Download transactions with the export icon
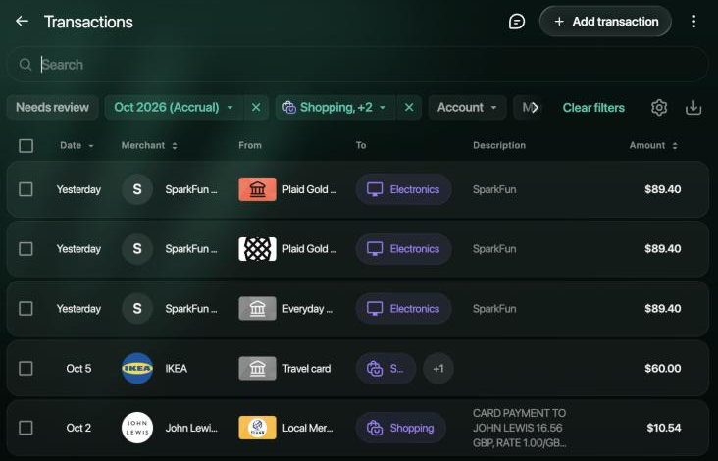Screen dimensions: 718x461 (693, 108)
